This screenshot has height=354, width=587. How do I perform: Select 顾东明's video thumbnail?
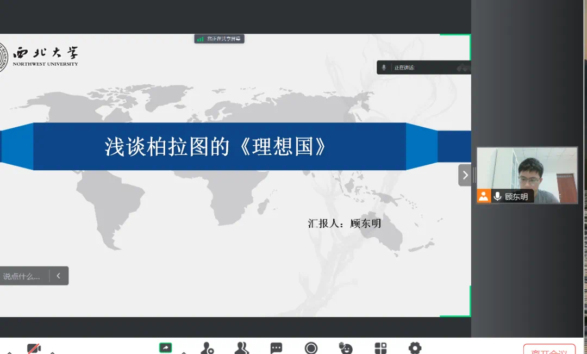527,170
